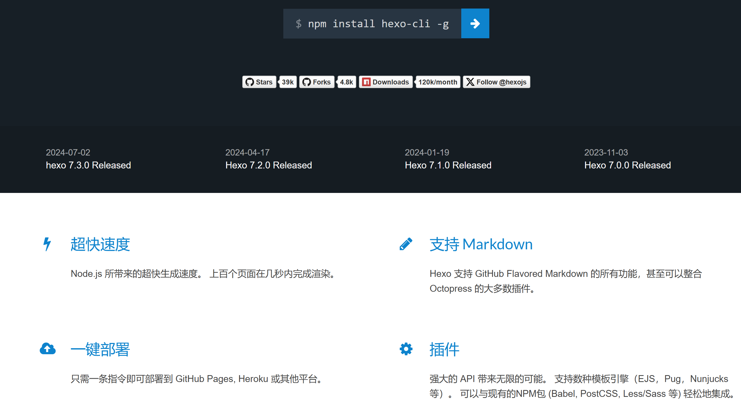Click the 超快速度 heading
The height and width of the screenshot is (401, 741).
tap(100, 244)
